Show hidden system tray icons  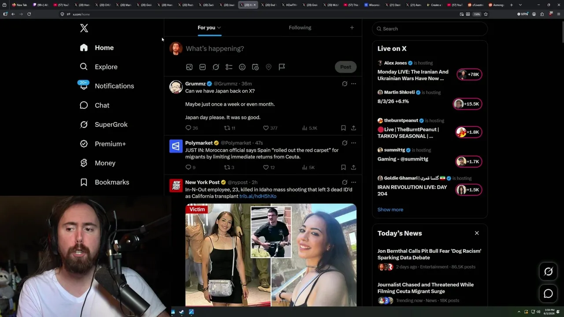click(x=519, y=312)
